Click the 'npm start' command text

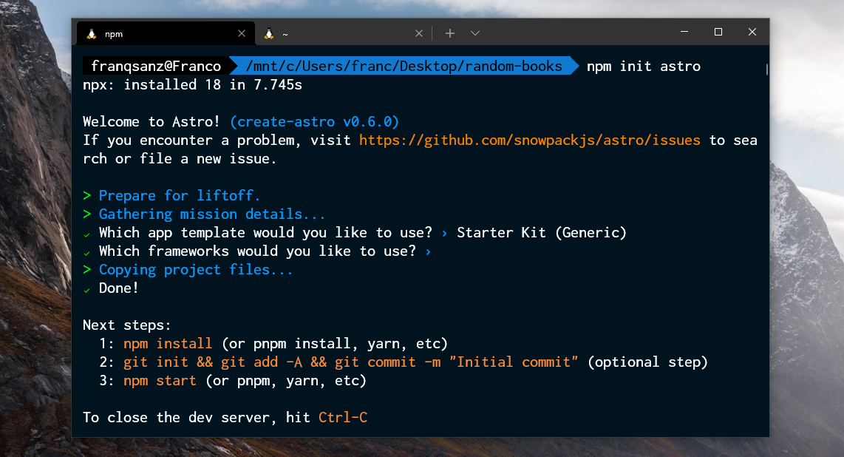(160, 381)
